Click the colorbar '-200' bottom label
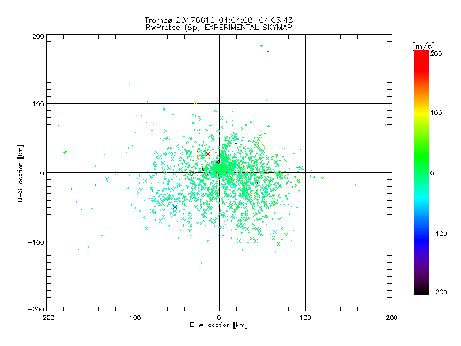This screenshot has height=346, width=461. (439, 292)
